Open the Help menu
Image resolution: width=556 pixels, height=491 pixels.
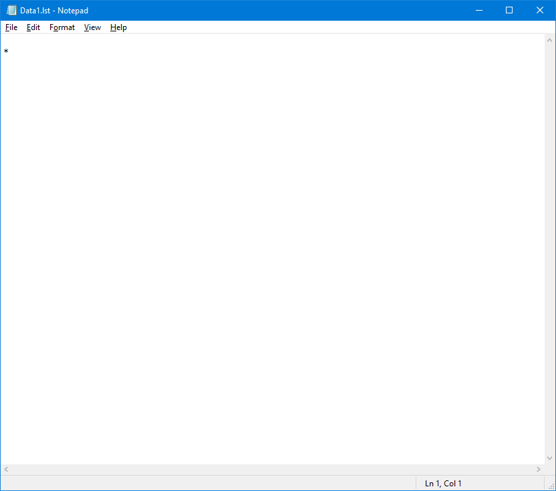(118, 27)
